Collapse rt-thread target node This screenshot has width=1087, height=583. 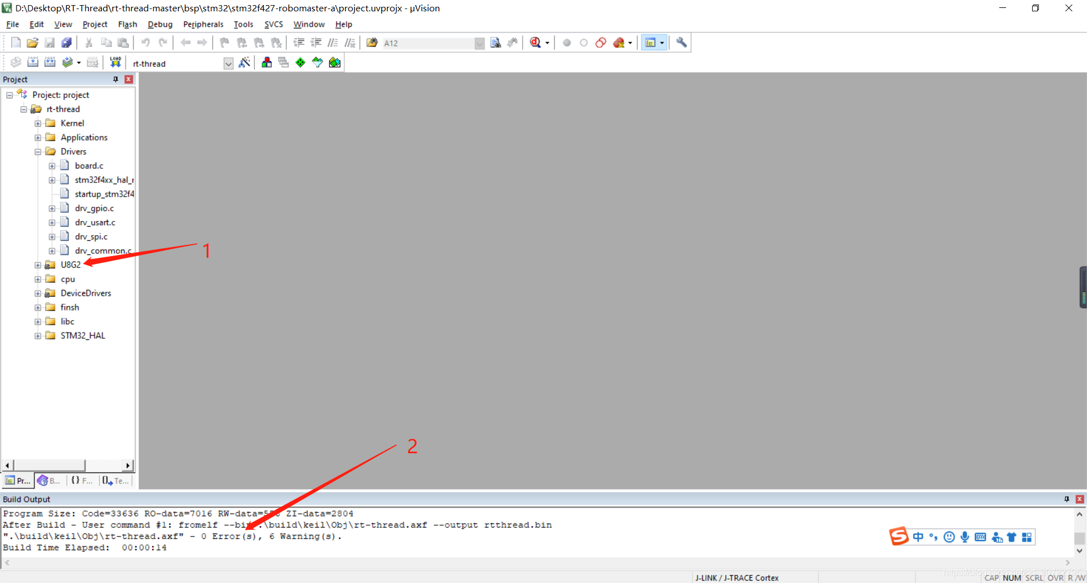click(24, 109)
